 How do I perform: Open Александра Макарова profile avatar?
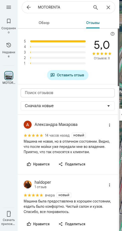click(x=28, y=125)
